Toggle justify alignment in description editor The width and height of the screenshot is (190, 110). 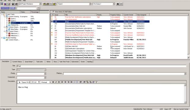(72, 82)
